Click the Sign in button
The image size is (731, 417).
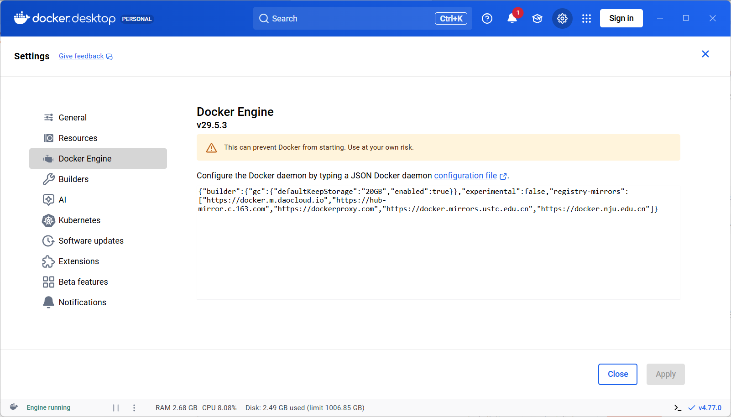coord(621,18)
